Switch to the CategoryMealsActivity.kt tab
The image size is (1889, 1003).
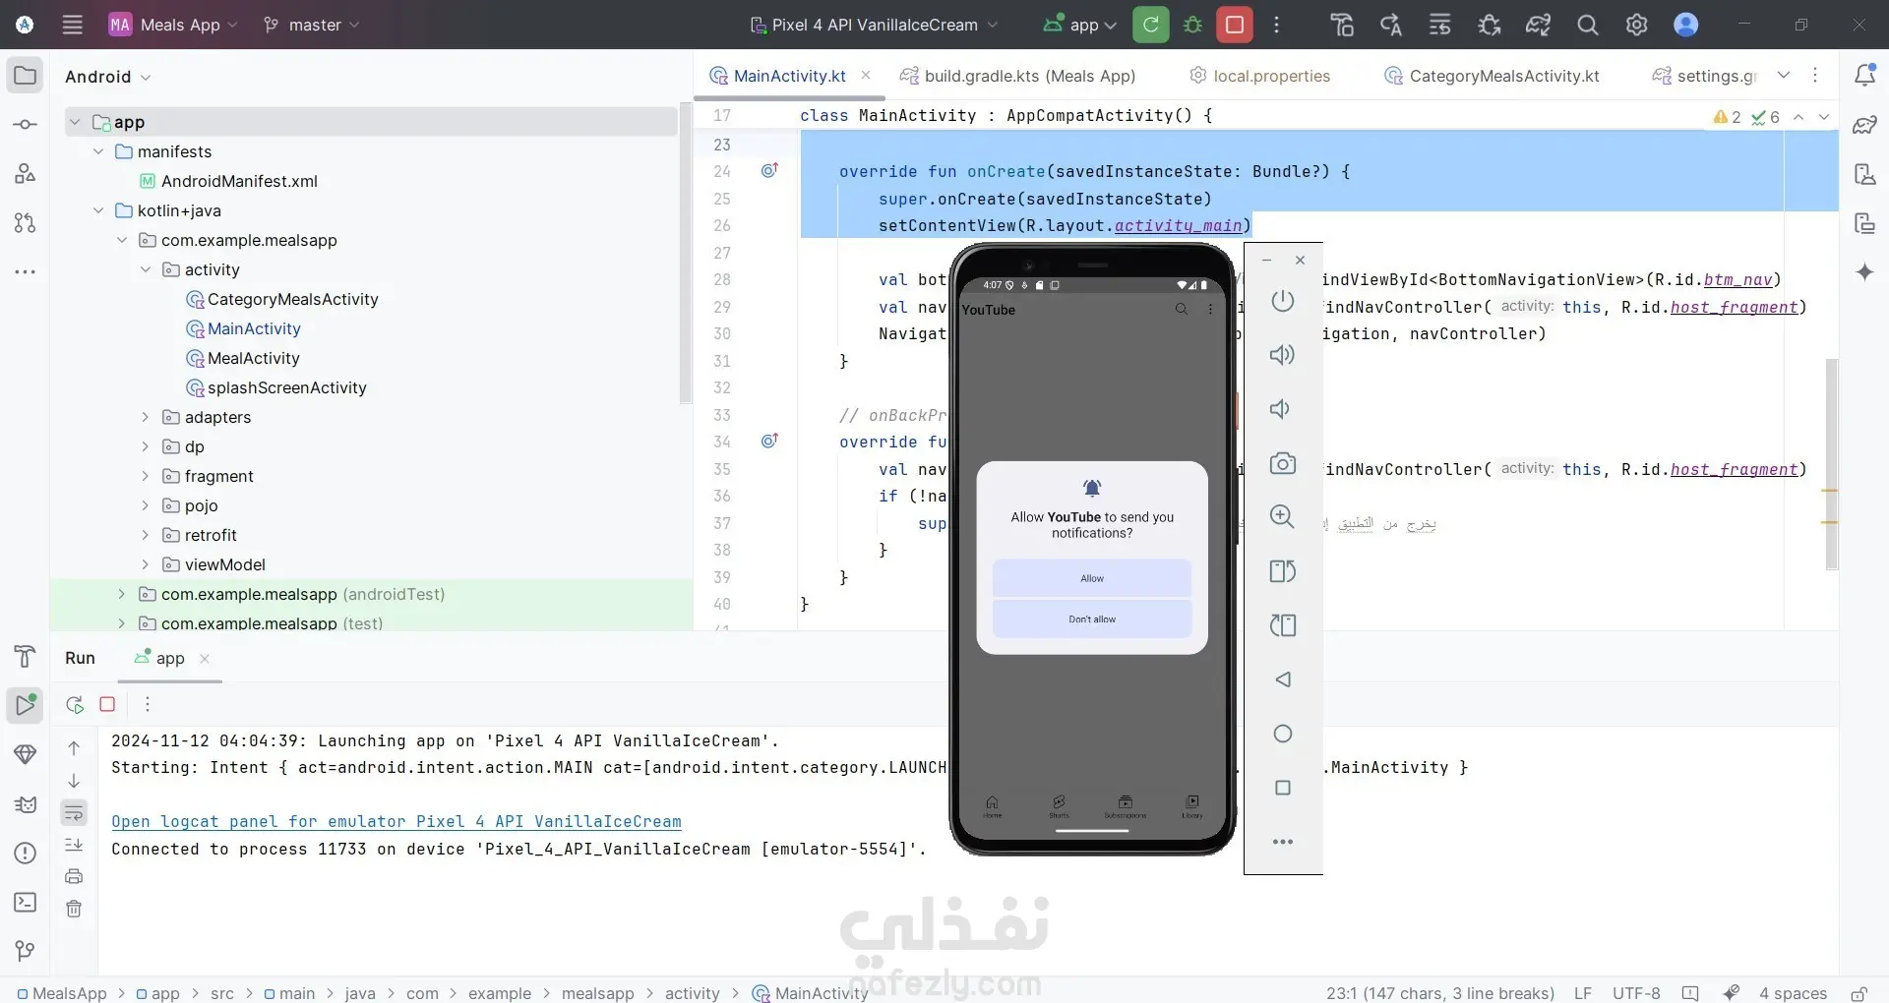(x=1492, y=76)
